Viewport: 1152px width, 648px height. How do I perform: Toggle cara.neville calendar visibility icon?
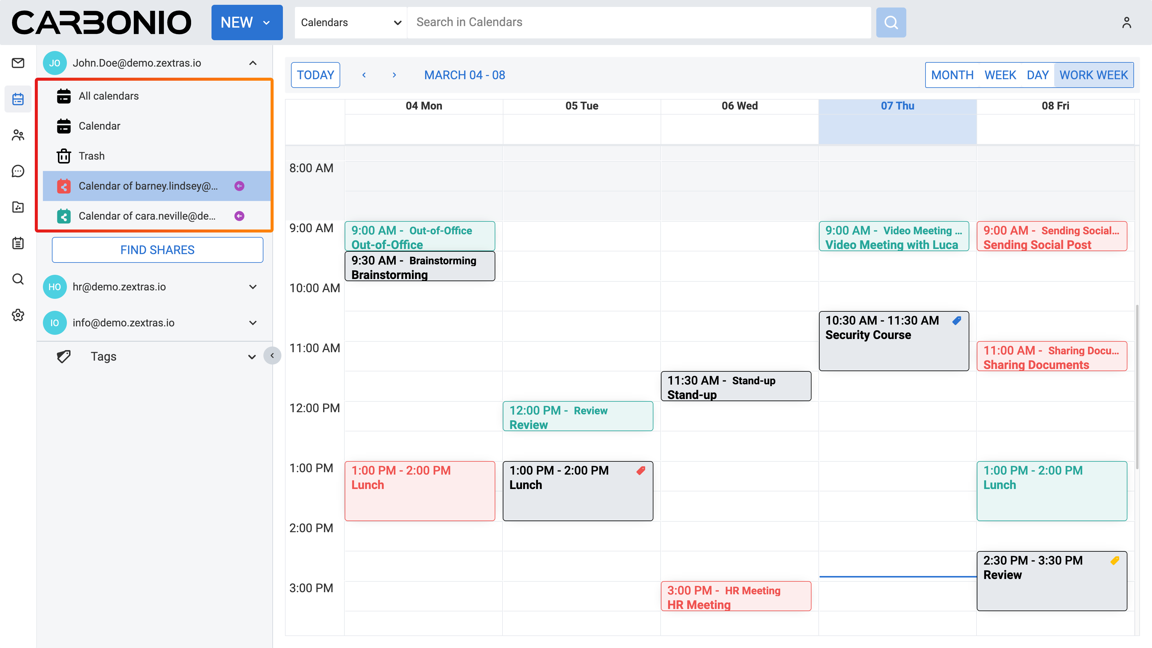click(64, 216)
